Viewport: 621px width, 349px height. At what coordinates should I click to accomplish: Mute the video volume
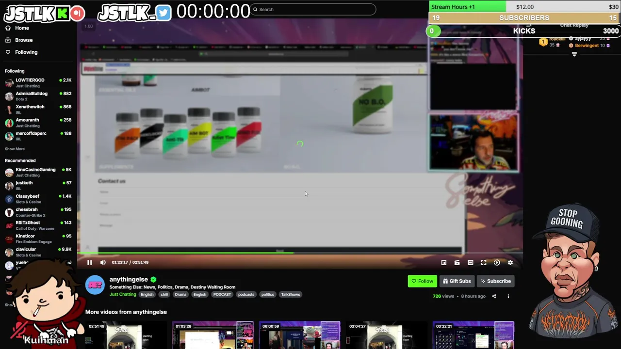[x=103, y=262]
